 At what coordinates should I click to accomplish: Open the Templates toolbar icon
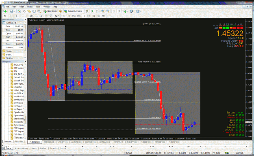pyautogui.click(x=138, y=11)
